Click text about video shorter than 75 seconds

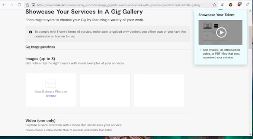coord(69,130)
